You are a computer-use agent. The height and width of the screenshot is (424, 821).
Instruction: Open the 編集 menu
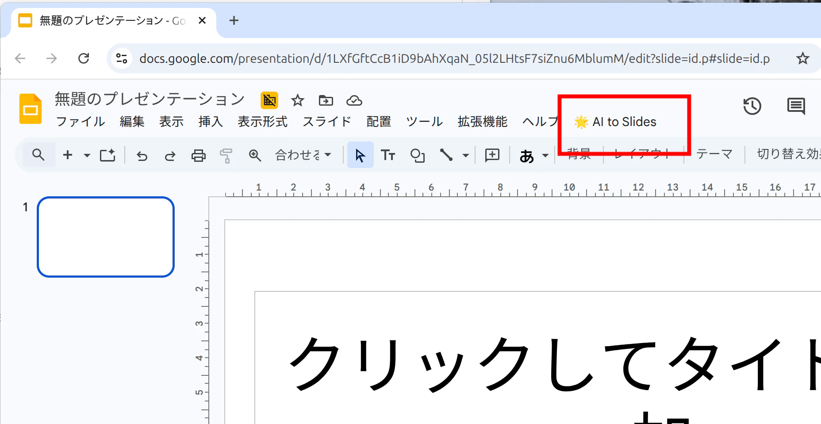click(132, 122)
